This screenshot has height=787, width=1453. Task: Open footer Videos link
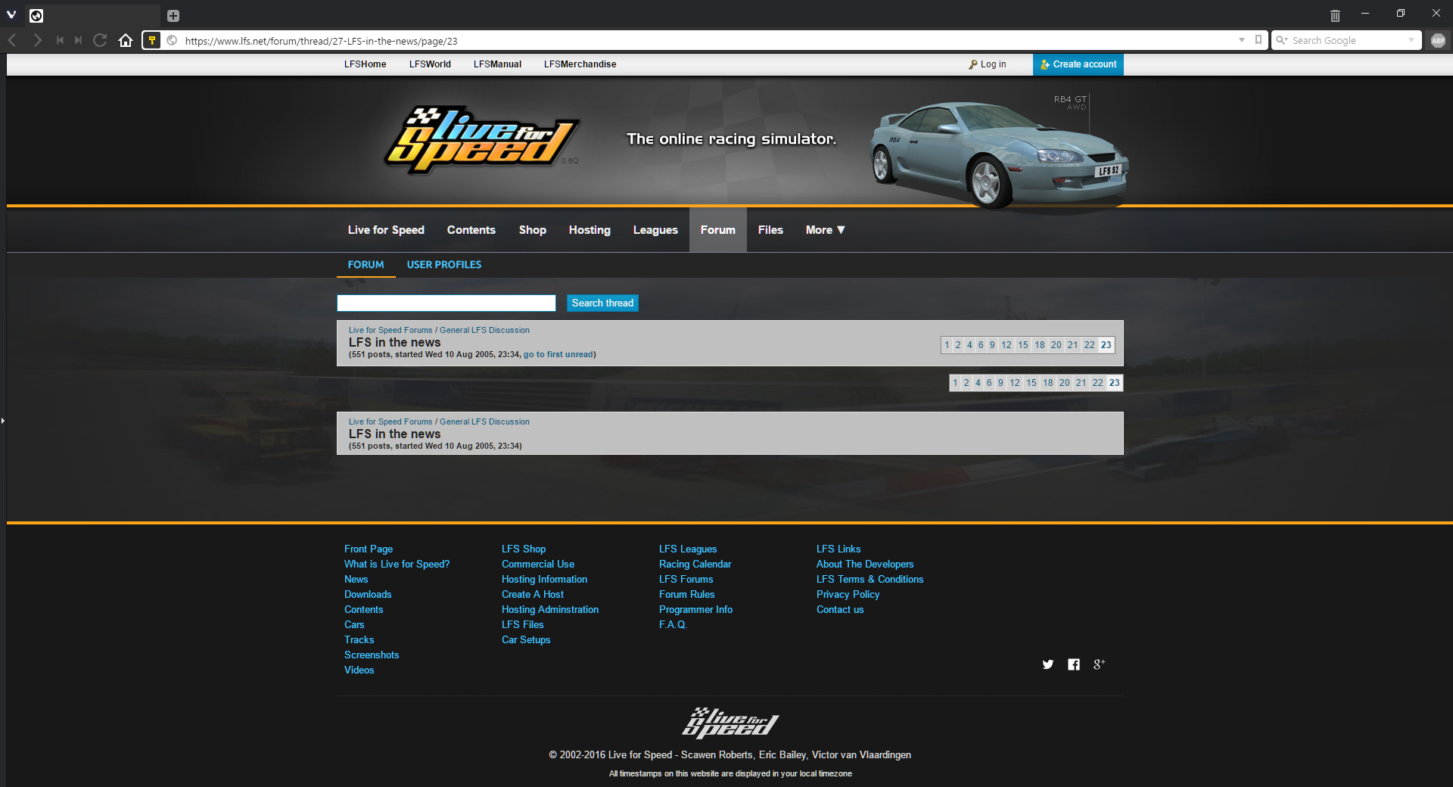(359, 670)
